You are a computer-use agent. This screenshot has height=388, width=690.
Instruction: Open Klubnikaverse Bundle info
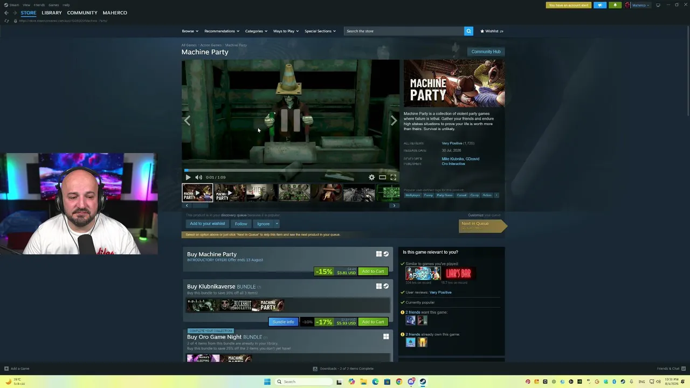coord(283,322)
